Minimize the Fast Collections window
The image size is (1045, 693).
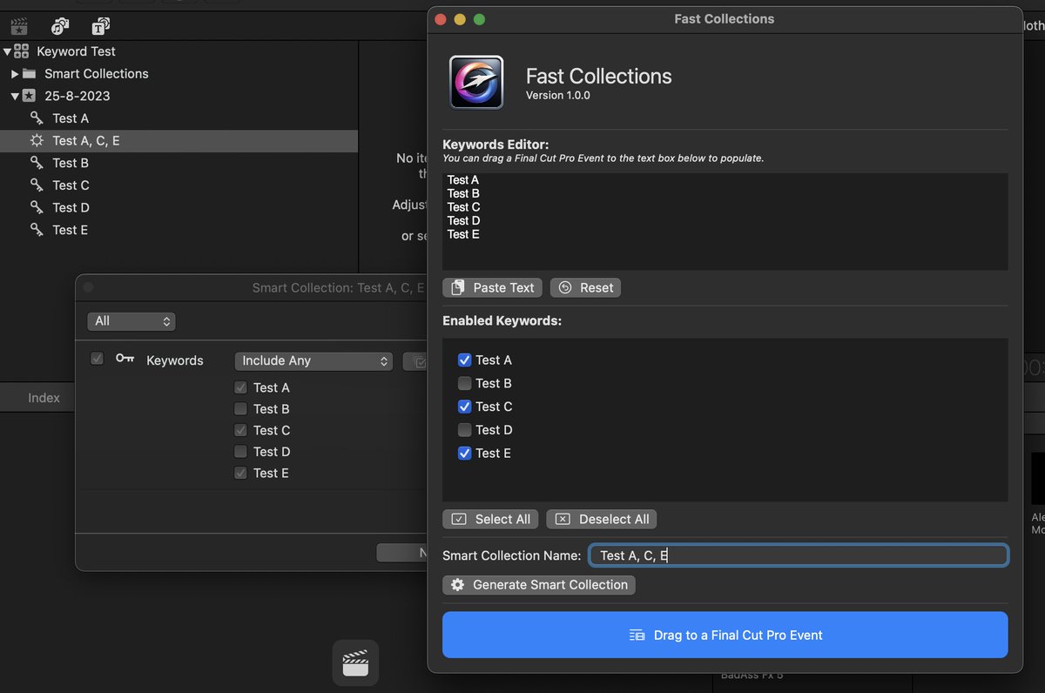coord(460,19)
